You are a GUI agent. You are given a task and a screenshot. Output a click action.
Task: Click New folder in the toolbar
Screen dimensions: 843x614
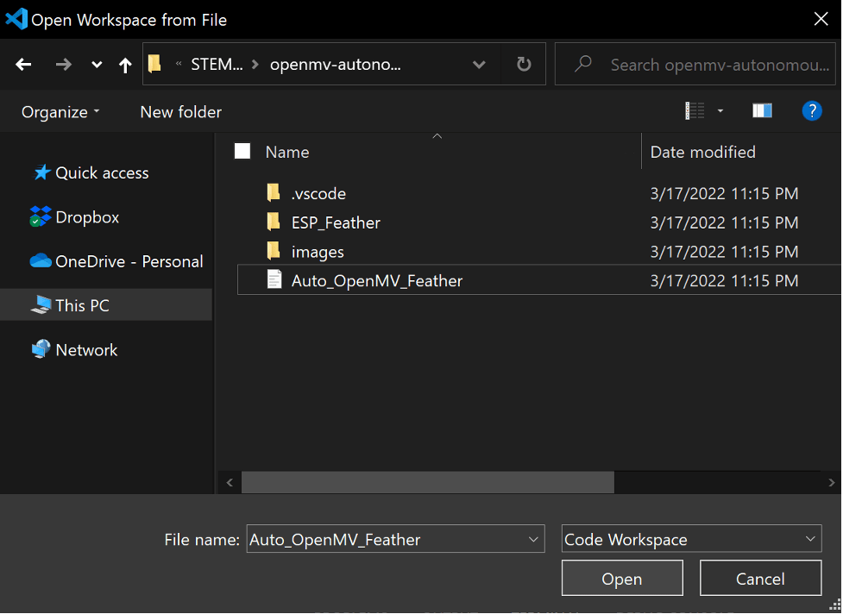pyautogui.click(x=180, y=112)
